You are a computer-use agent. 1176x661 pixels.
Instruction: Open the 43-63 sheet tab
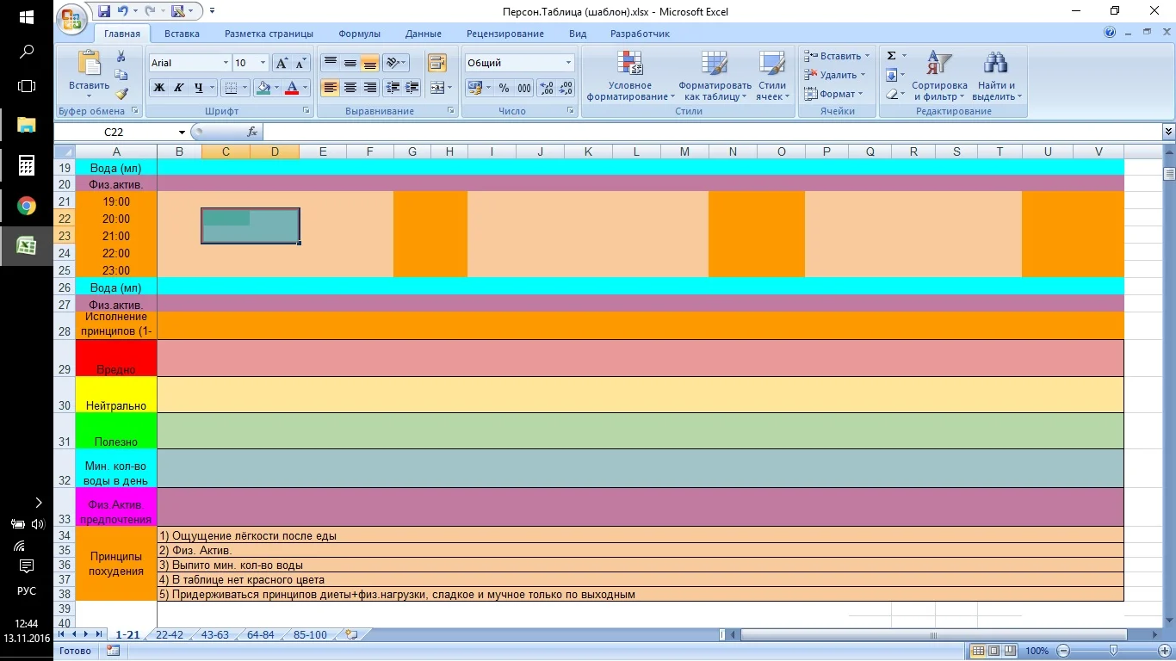(214, 635)
